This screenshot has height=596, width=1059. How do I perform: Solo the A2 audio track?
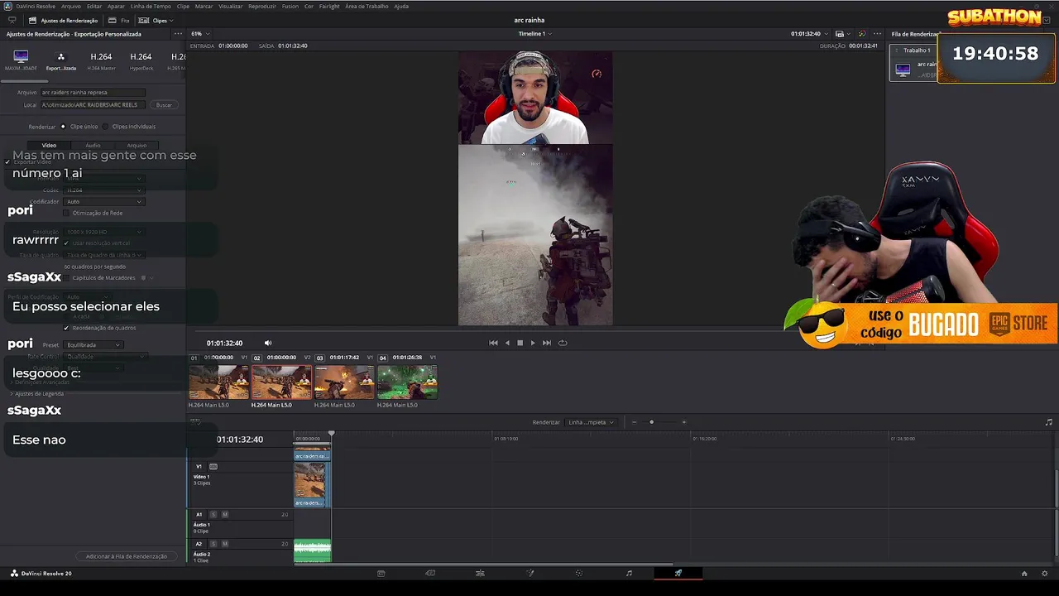point(213,544)
